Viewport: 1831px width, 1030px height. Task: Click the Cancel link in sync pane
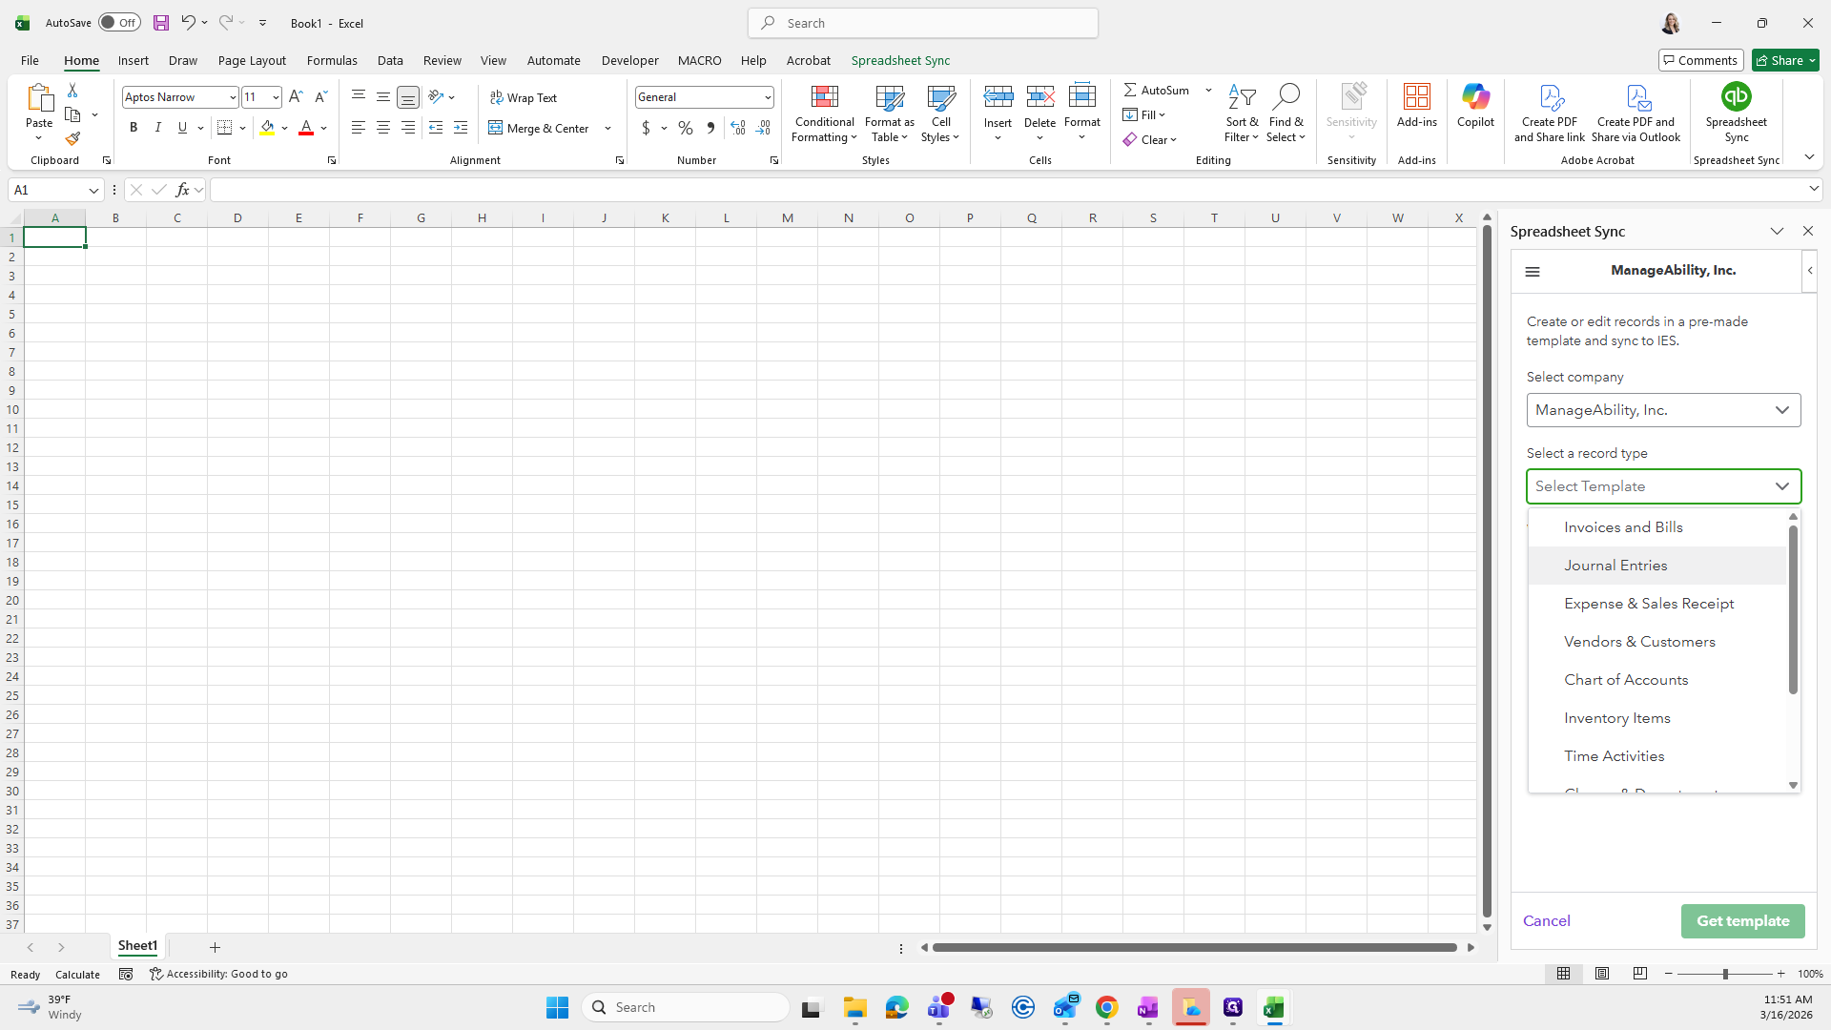pos(1546,921)
